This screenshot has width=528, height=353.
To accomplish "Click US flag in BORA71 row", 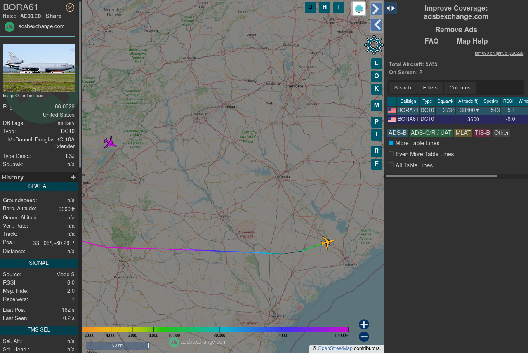I will tap(392, 111).
